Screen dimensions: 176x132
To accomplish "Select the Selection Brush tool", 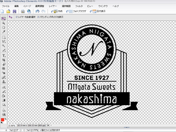I will point(4,50).
